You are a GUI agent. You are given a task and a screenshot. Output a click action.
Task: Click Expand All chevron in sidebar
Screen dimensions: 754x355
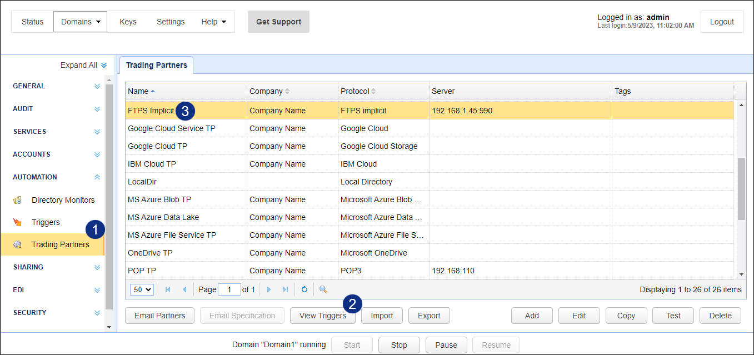(104, 66)
